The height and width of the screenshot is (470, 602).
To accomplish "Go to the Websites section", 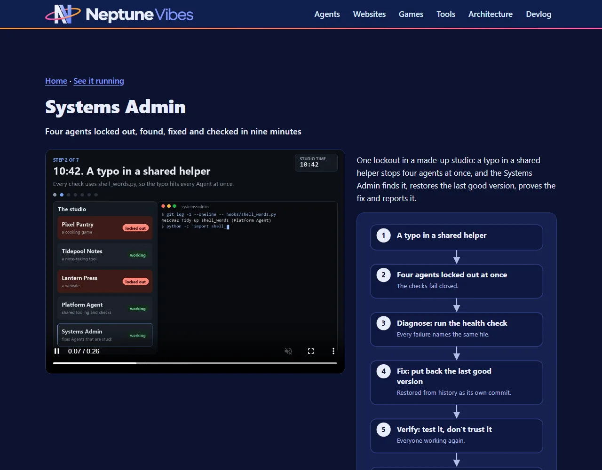I will (369, 14).
